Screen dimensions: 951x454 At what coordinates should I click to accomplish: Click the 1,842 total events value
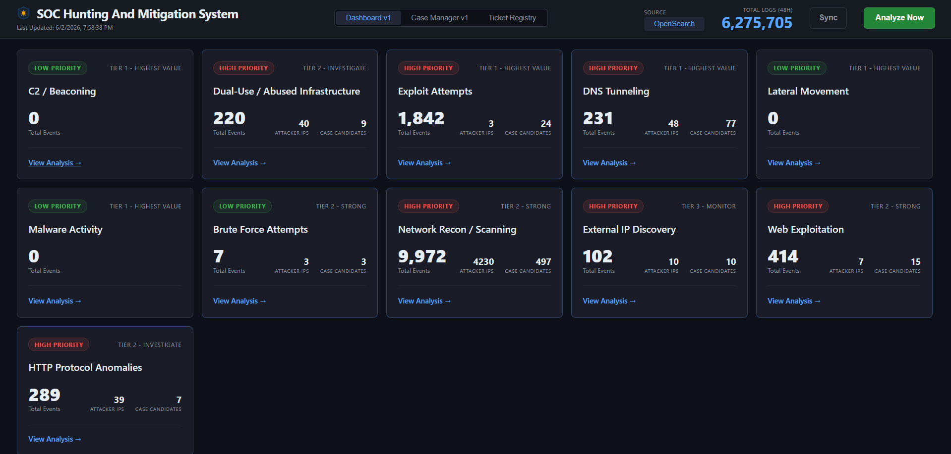(x=421, y=118)
